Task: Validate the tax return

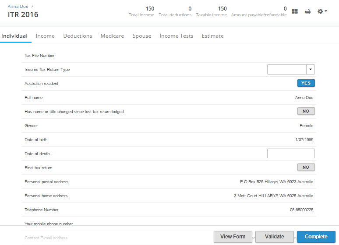Action: [275, 237]
